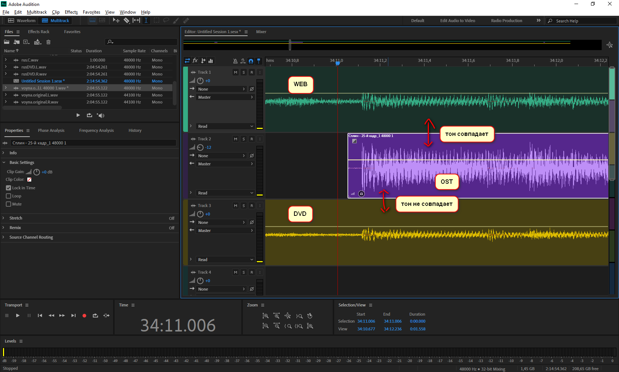The width and height of the screenshot is (619, 372).
Task: Select the Razor tool in toolbar
Action: (126, 21)
